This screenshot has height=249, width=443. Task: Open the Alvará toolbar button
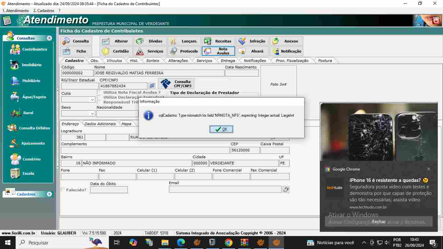coord(253,51)
